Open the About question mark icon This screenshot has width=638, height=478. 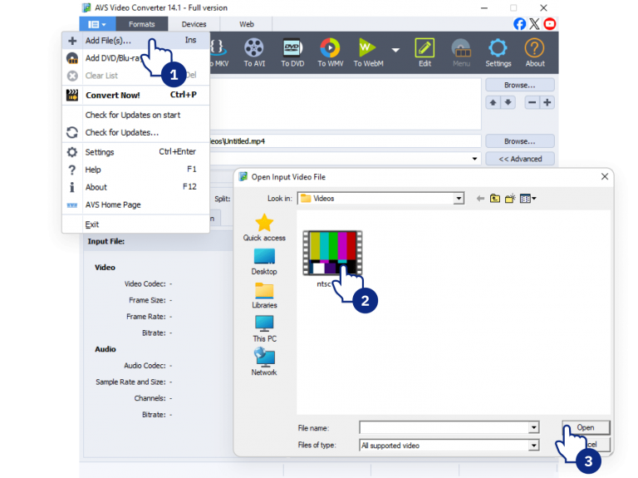535,52
